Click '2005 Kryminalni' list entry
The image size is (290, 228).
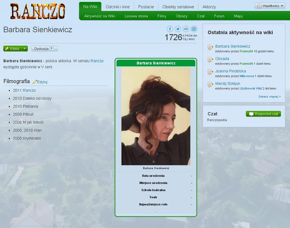tap(27, 138)
